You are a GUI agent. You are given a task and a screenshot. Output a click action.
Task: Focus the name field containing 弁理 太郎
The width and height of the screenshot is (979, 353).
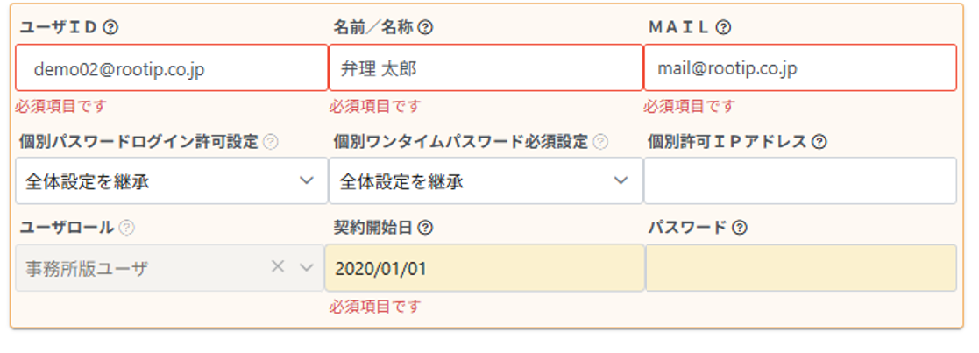pos(486,68)
